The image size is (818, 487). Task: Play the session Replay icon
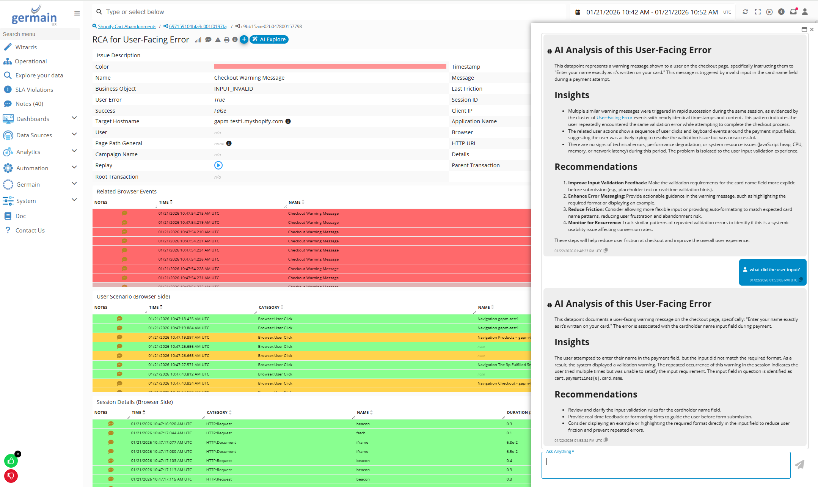(x=218, y=165)
